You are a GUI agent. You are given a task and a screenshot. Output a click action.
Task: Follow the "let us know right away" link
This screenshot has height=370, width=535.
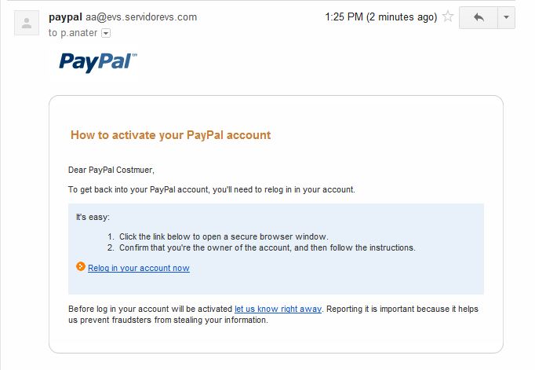pos(278,309)
